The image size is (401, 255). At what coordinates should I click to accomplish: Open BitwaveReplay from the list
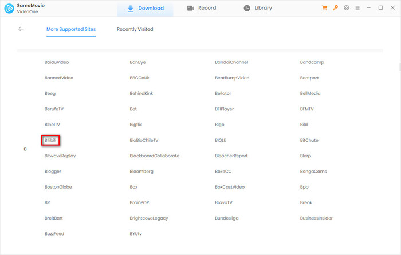60,156
